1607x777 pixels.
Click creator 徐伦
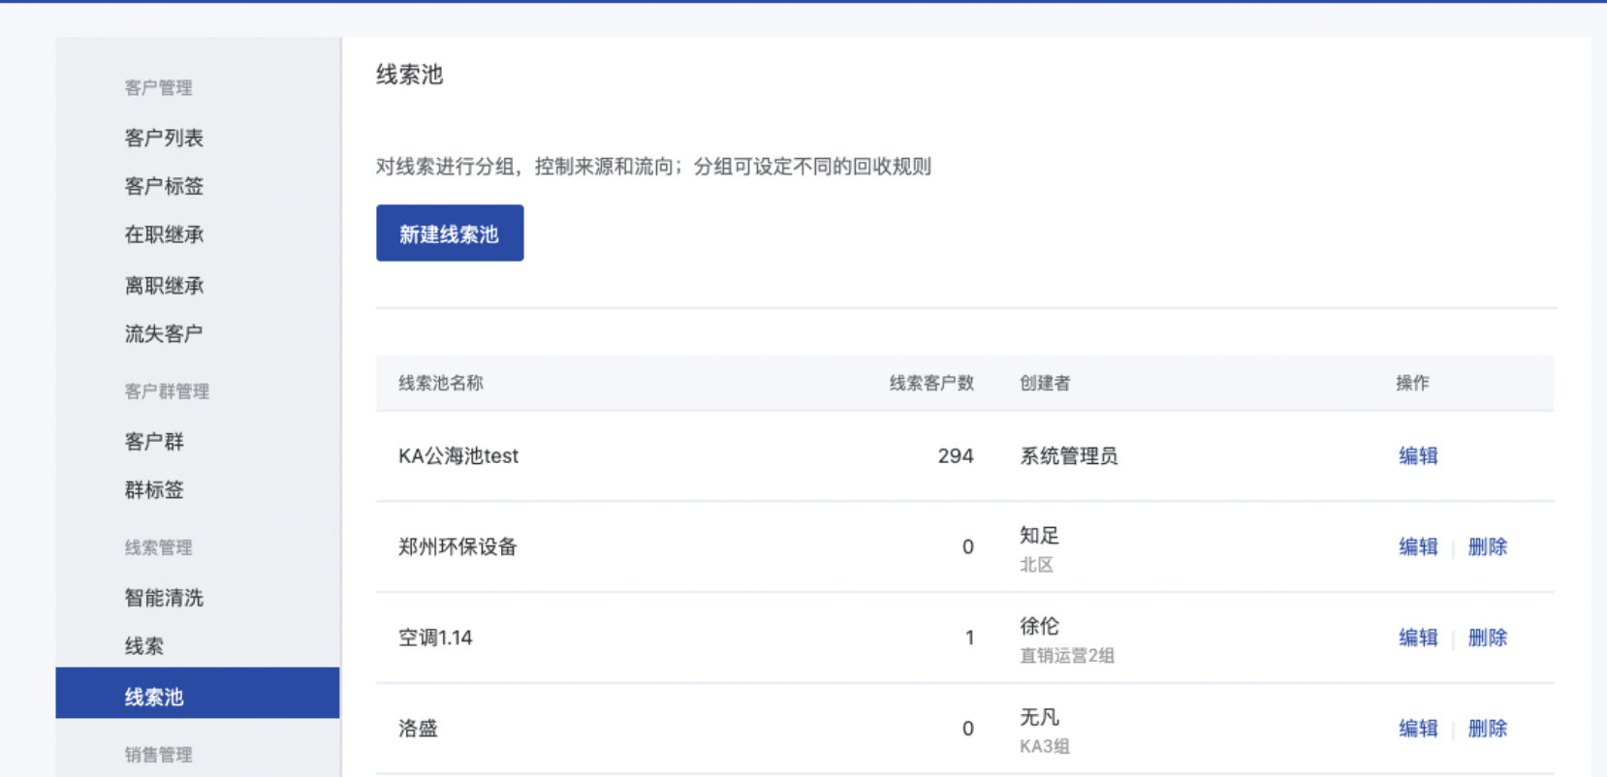click(x=1039, y=626)
